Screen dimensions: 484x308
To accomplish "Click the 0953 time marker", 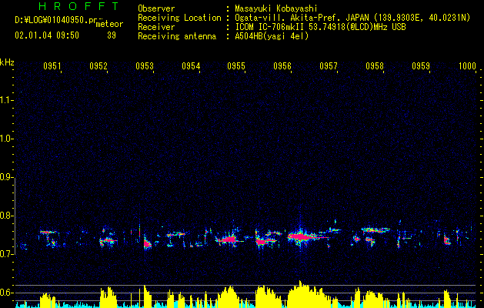I will click(145, 65).
